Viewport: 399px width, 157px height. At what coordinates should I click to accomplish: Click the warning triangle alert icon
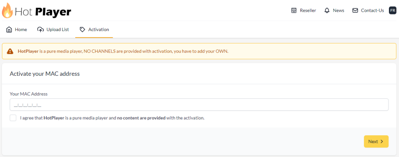10,51
